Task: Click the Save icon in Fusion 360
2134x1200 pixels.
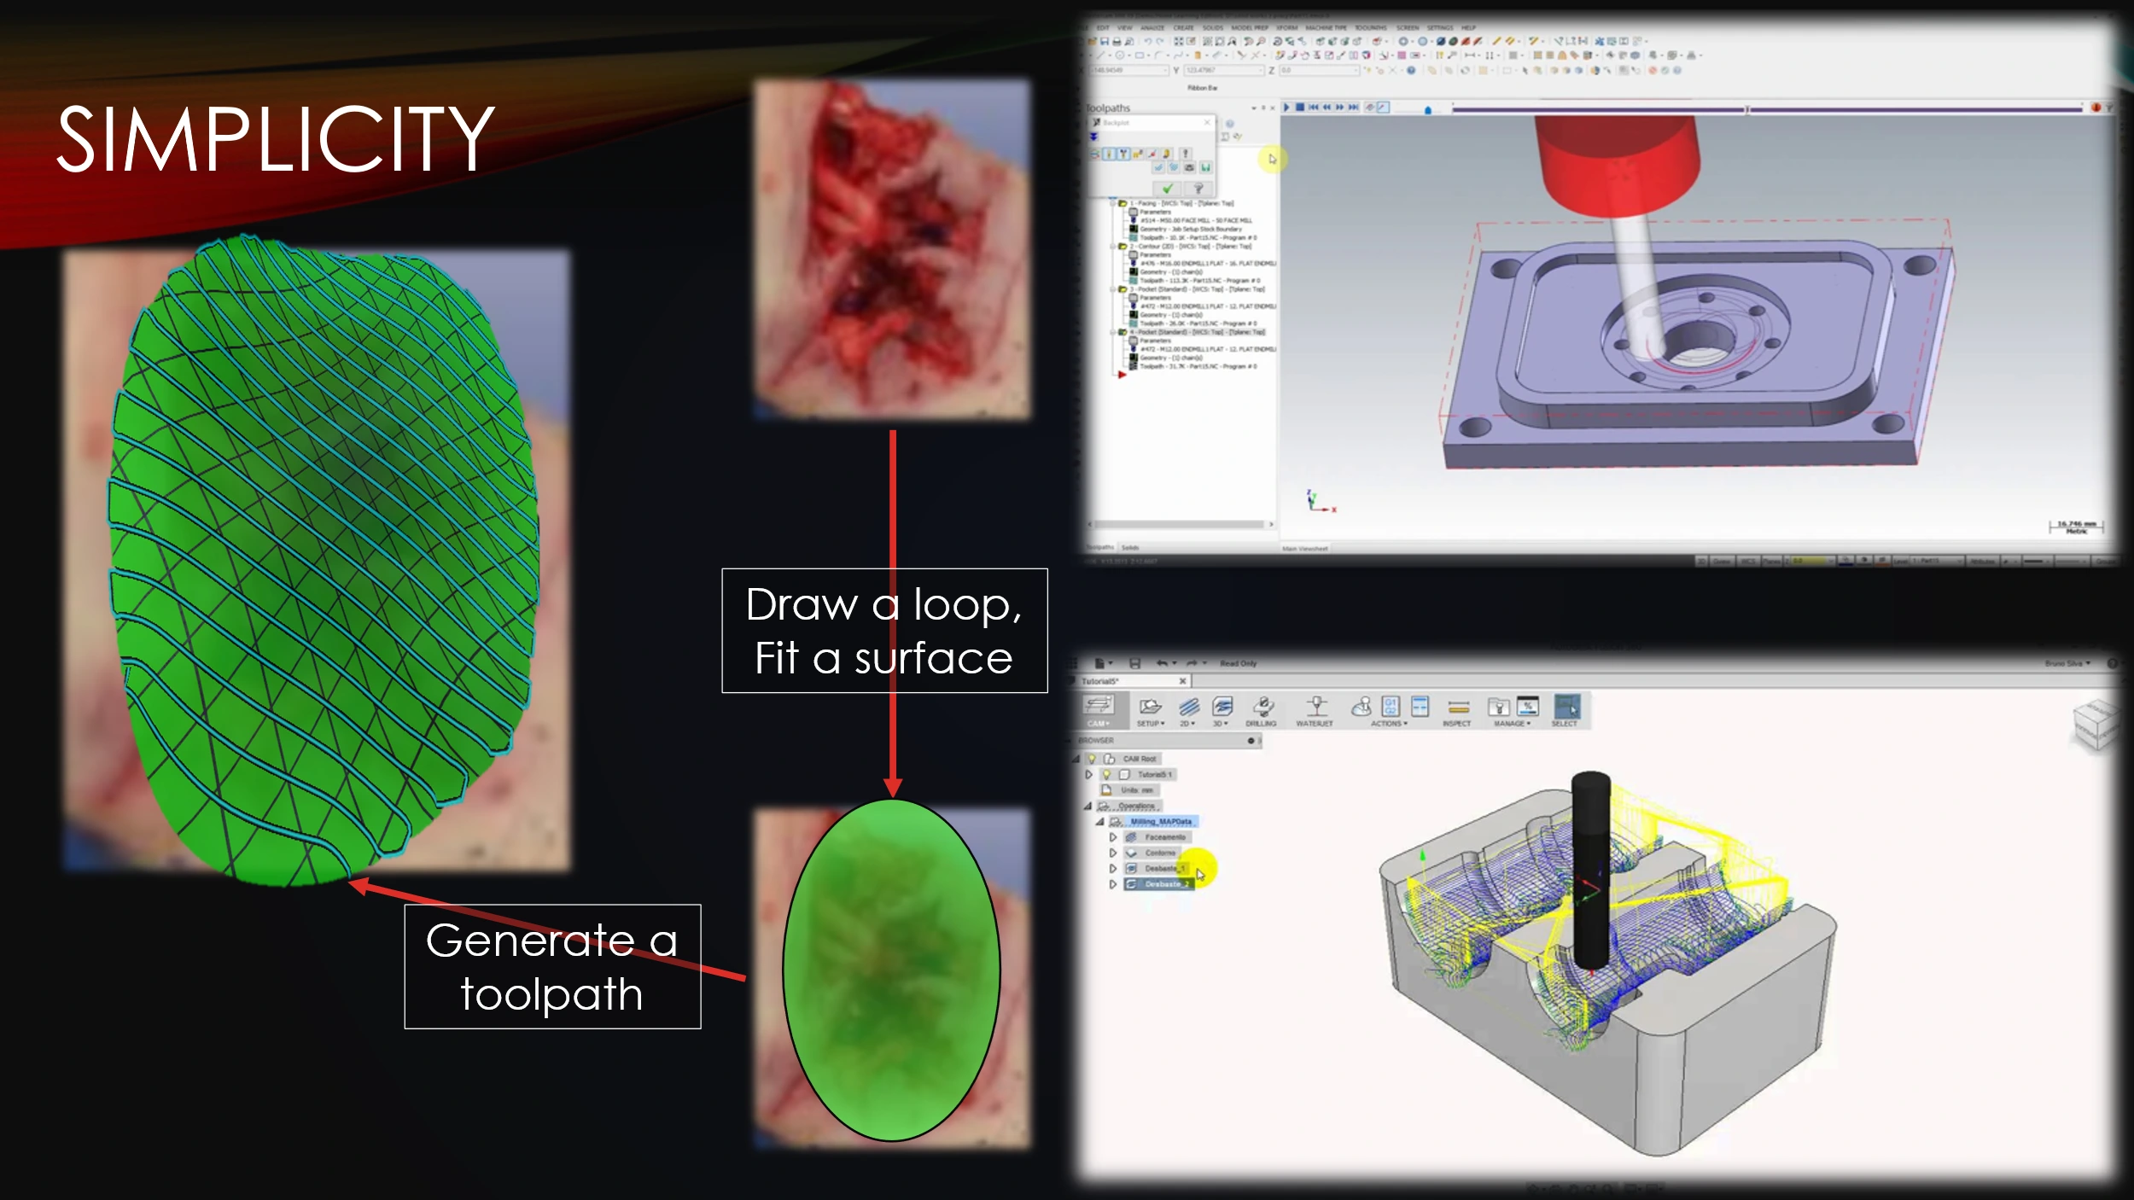Action: coord(1136,663)
